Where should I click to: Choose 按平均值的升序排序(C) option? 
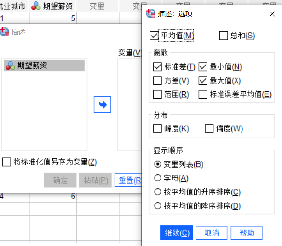click(158, 192)
